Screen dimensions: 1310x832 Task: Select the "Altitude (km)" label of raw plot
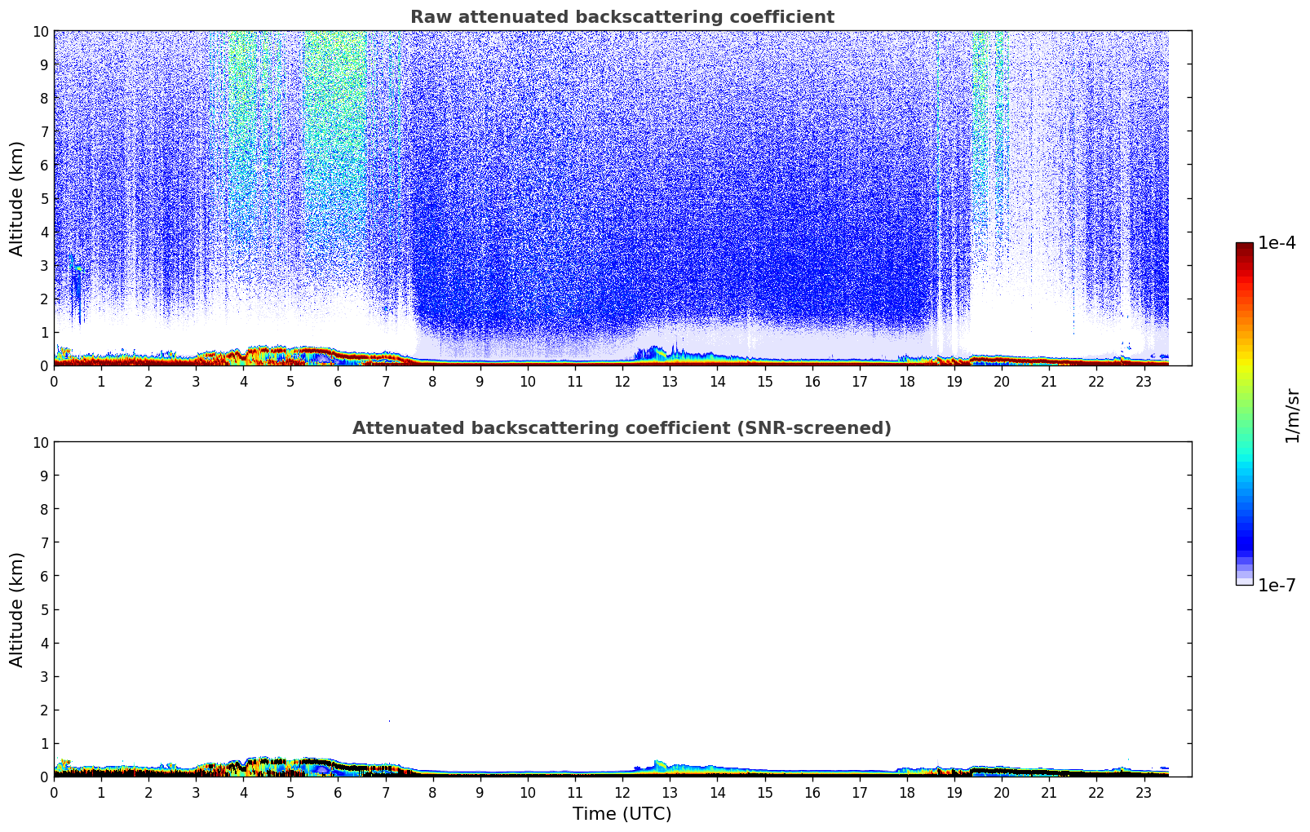17,198
